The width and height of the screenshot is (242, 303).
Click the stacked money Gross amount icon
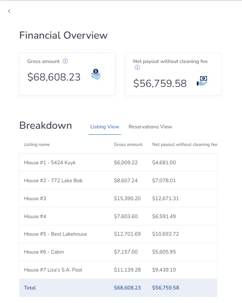coord(96,75)
